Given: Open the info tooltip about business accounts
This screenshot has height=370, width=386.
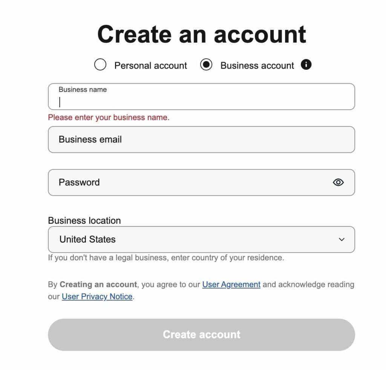Looking at the screenshot, I should click(306, 65).
